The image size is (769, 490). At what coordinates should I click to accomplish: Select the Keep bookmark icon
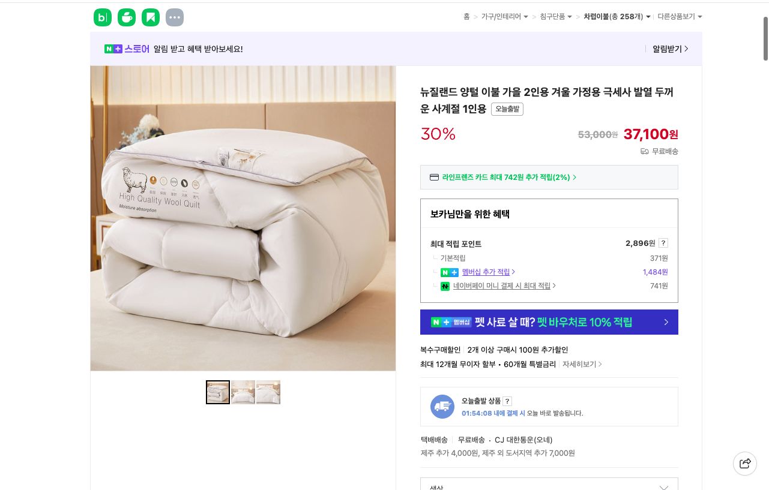pos(150,17)
